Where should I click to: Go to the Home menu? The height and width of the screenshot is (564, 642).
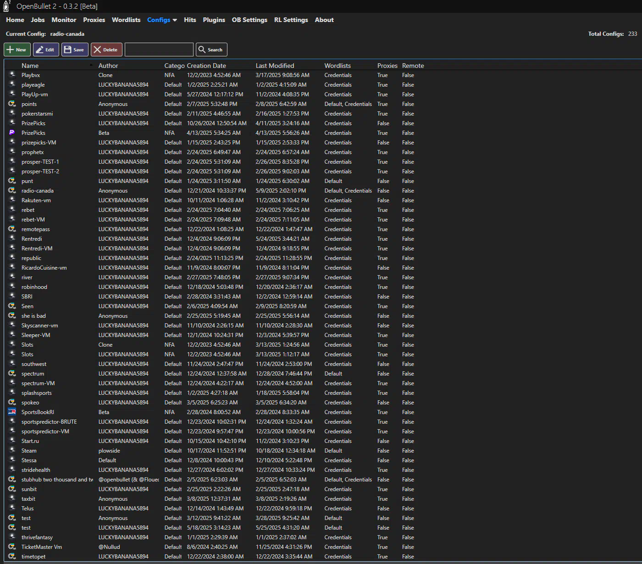click(x=15, y=20)
